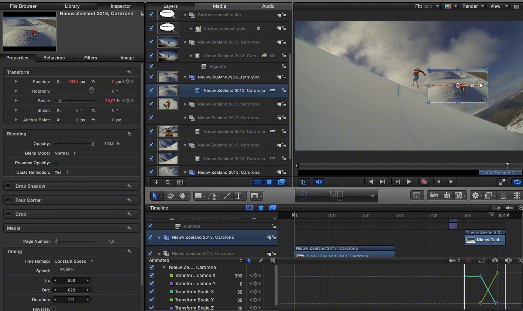Toggle audio mute speaker icon

(x=319, y=182)
